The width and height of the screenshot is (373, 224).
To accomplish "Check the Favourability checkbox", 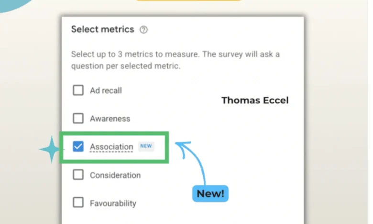I will (x=78, y=203).
